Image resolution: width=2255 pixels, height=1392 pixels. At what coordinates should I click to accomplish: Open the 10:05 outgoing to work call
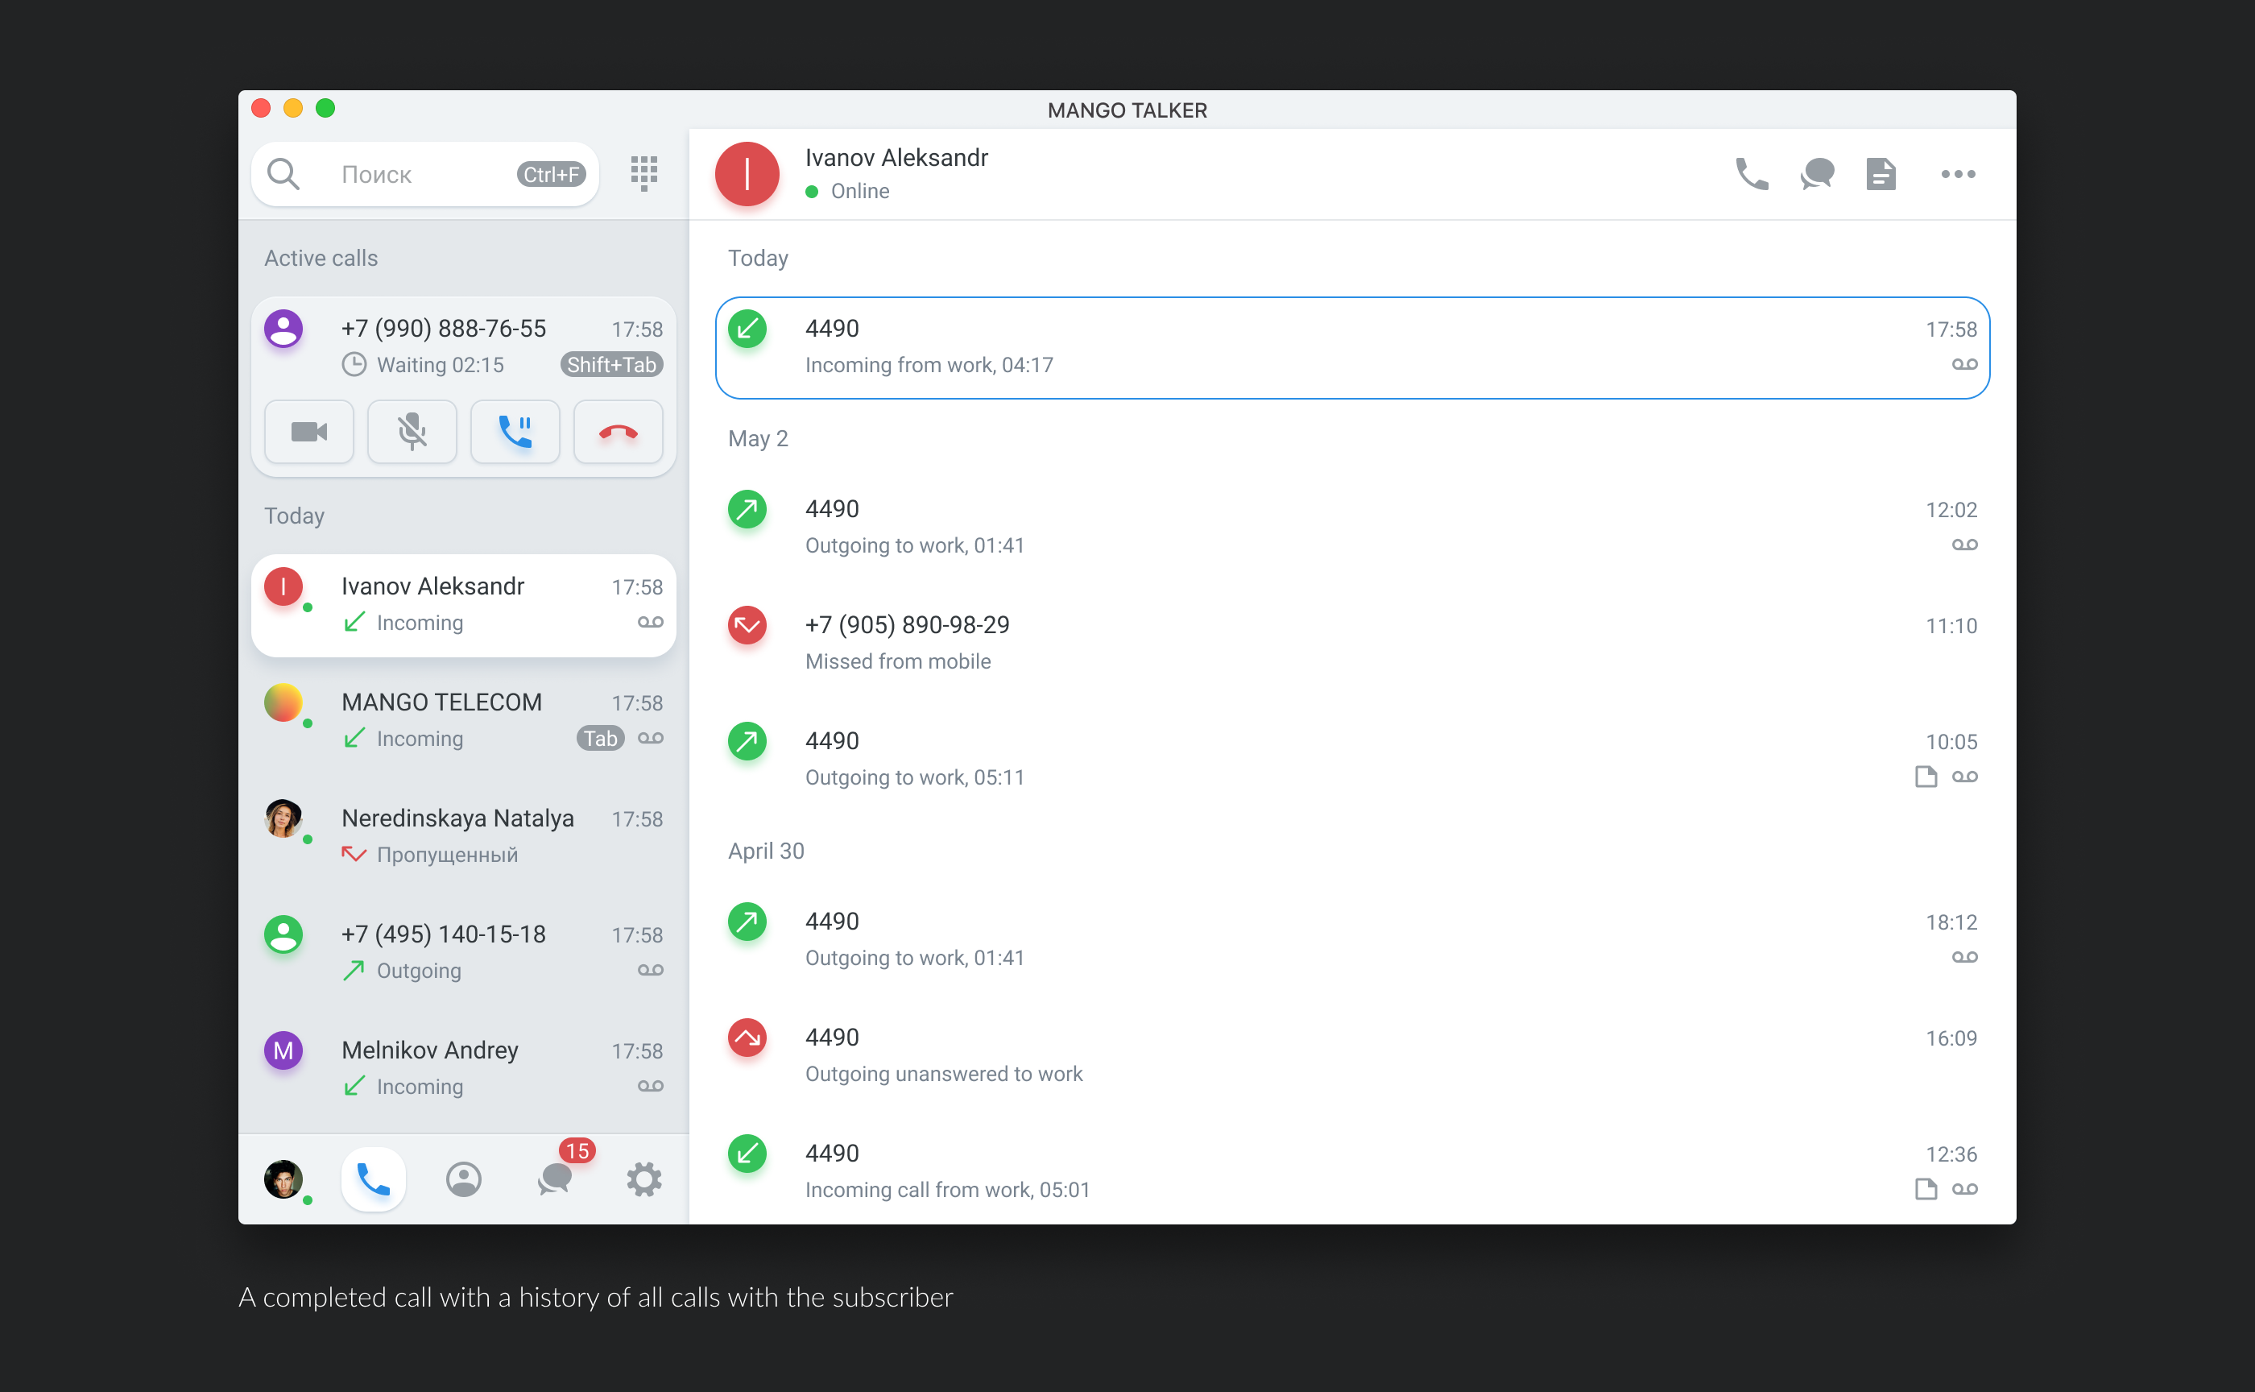tap(1352, 760)
